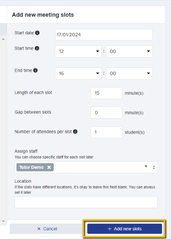Open the start time hour dropdown

(x=78, y=51)
